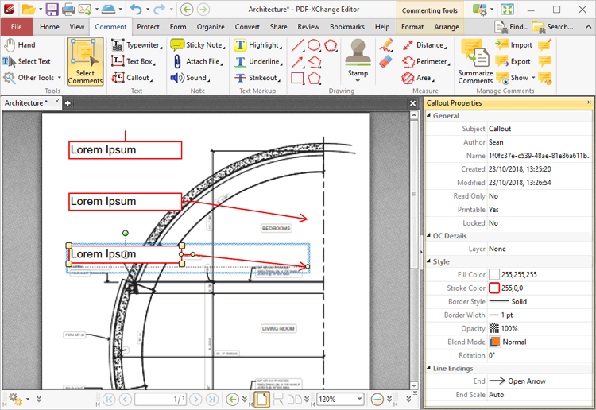Select the Pencil tool

[x=385, y=45]
